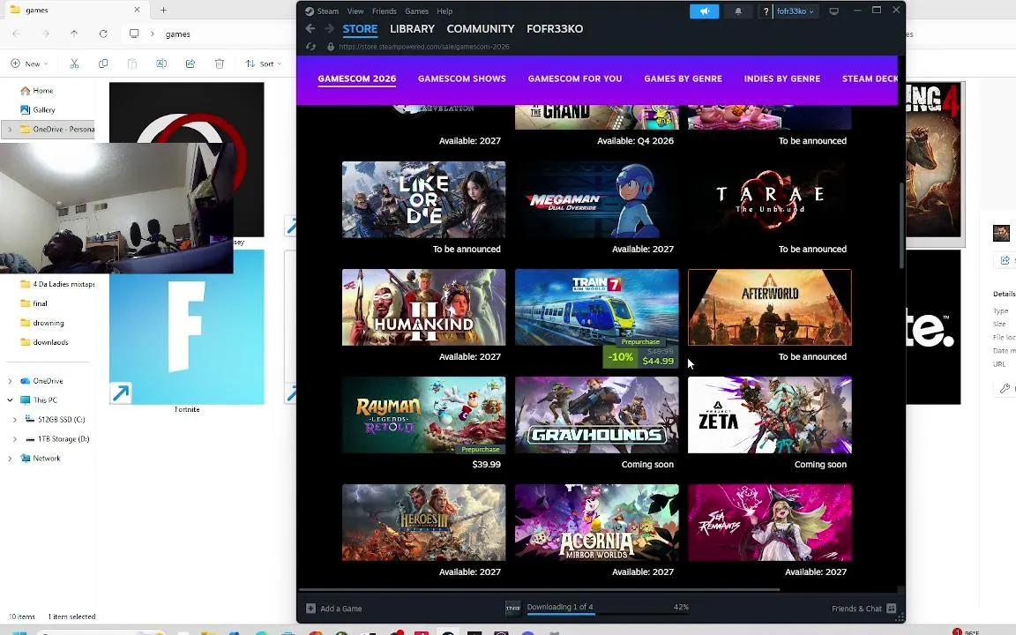Screen dimensions: 1016x635
Task: Switch to the LIBRARY tab
Action: 412,28
